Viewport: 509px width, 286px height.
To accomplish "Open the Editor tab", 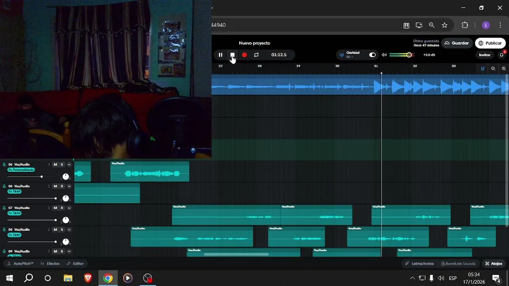I will (75, 263).
